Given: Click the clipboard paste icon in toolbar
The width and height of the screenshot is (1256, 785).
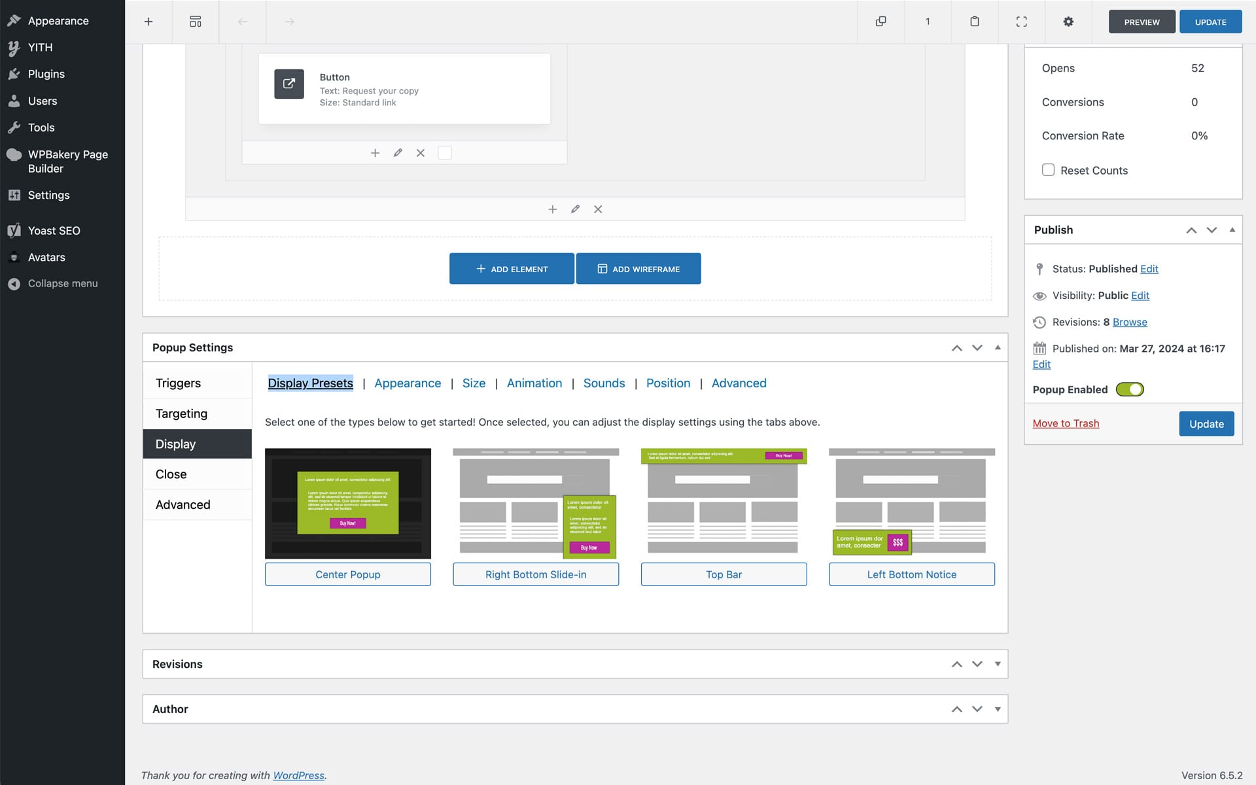Looking at the screenshot, I should [x=974, y=22].
